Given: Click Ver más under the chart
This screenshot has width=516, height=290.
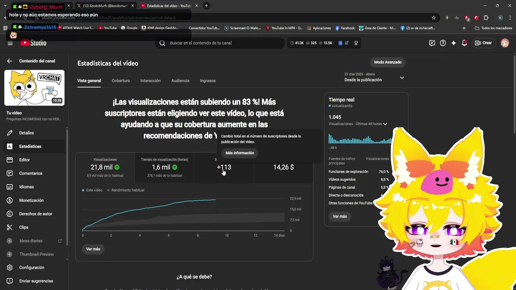Looking at the screenshot, I should [x=93, y=249].
